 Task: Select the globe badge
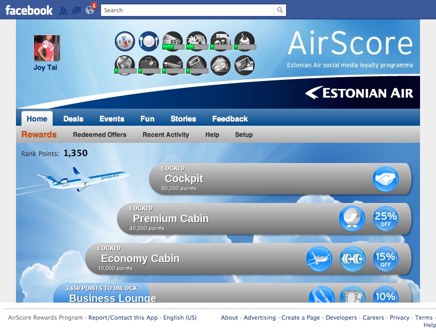pyautogui.click(x=125, y=65)
